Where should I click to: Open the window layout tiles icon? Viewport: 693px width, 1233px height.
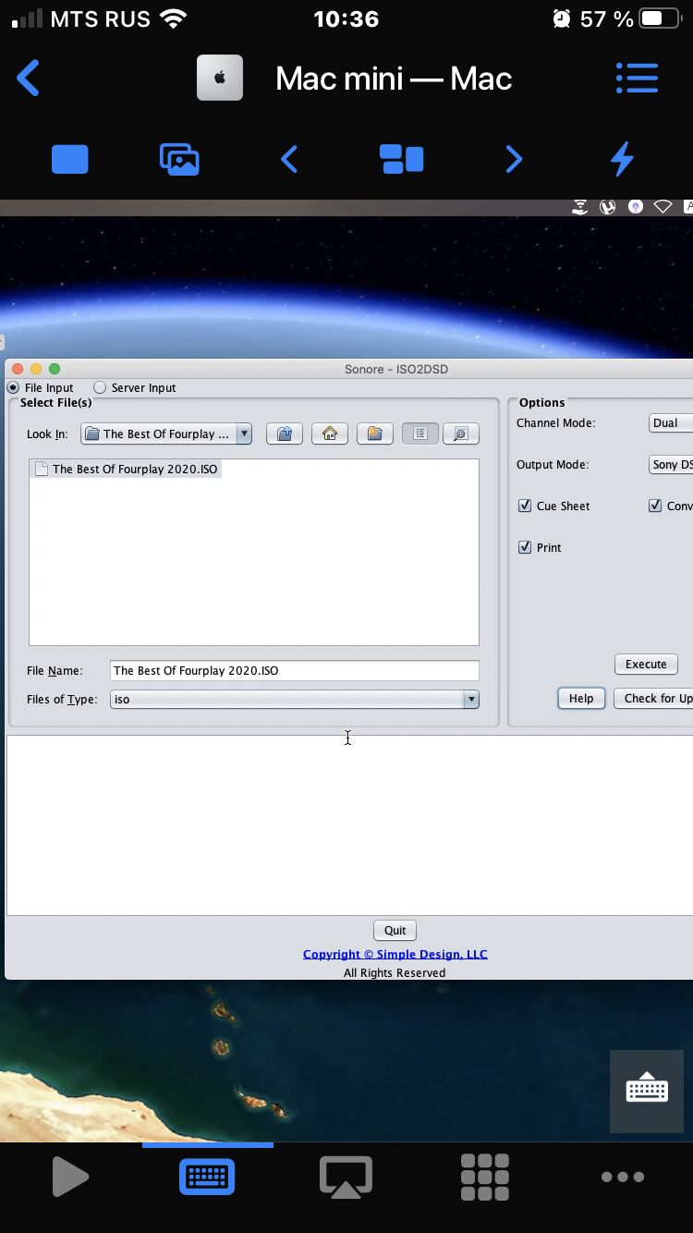click(401, 160)
